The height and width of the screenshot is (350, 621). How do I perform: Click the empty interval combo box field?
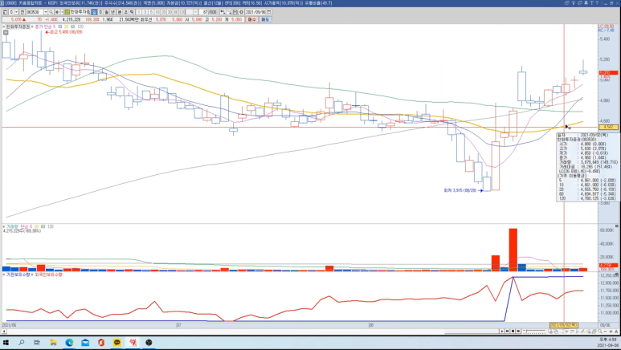coord(190,12)
